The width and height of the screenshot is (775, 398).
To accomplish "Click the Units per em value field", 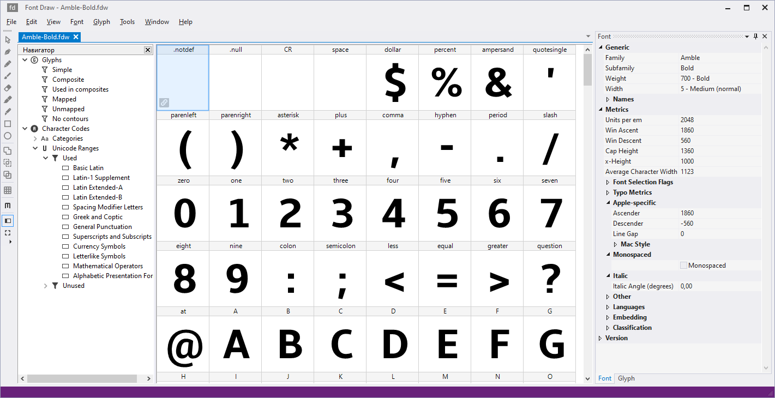I will pyautogui.click(x=719, y=120).
